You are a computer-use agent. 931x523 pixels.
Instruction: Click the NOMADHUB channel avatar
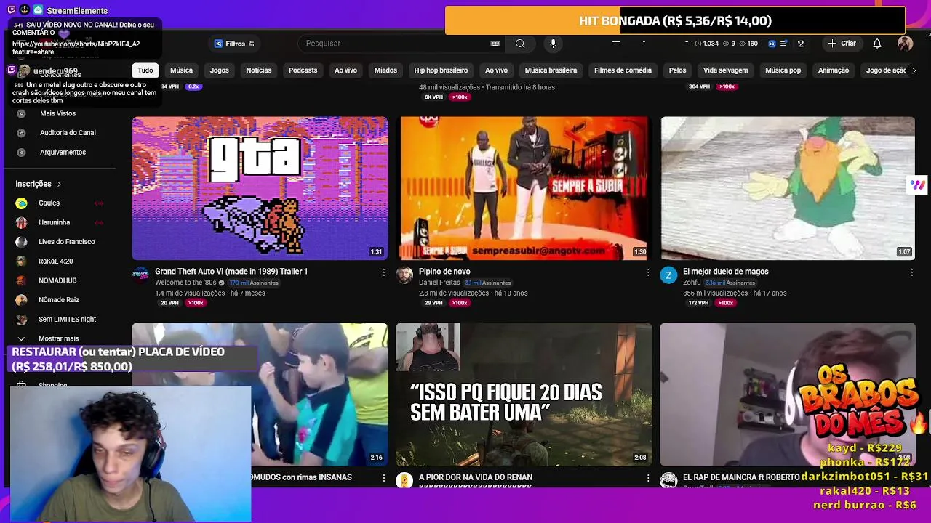21,280
